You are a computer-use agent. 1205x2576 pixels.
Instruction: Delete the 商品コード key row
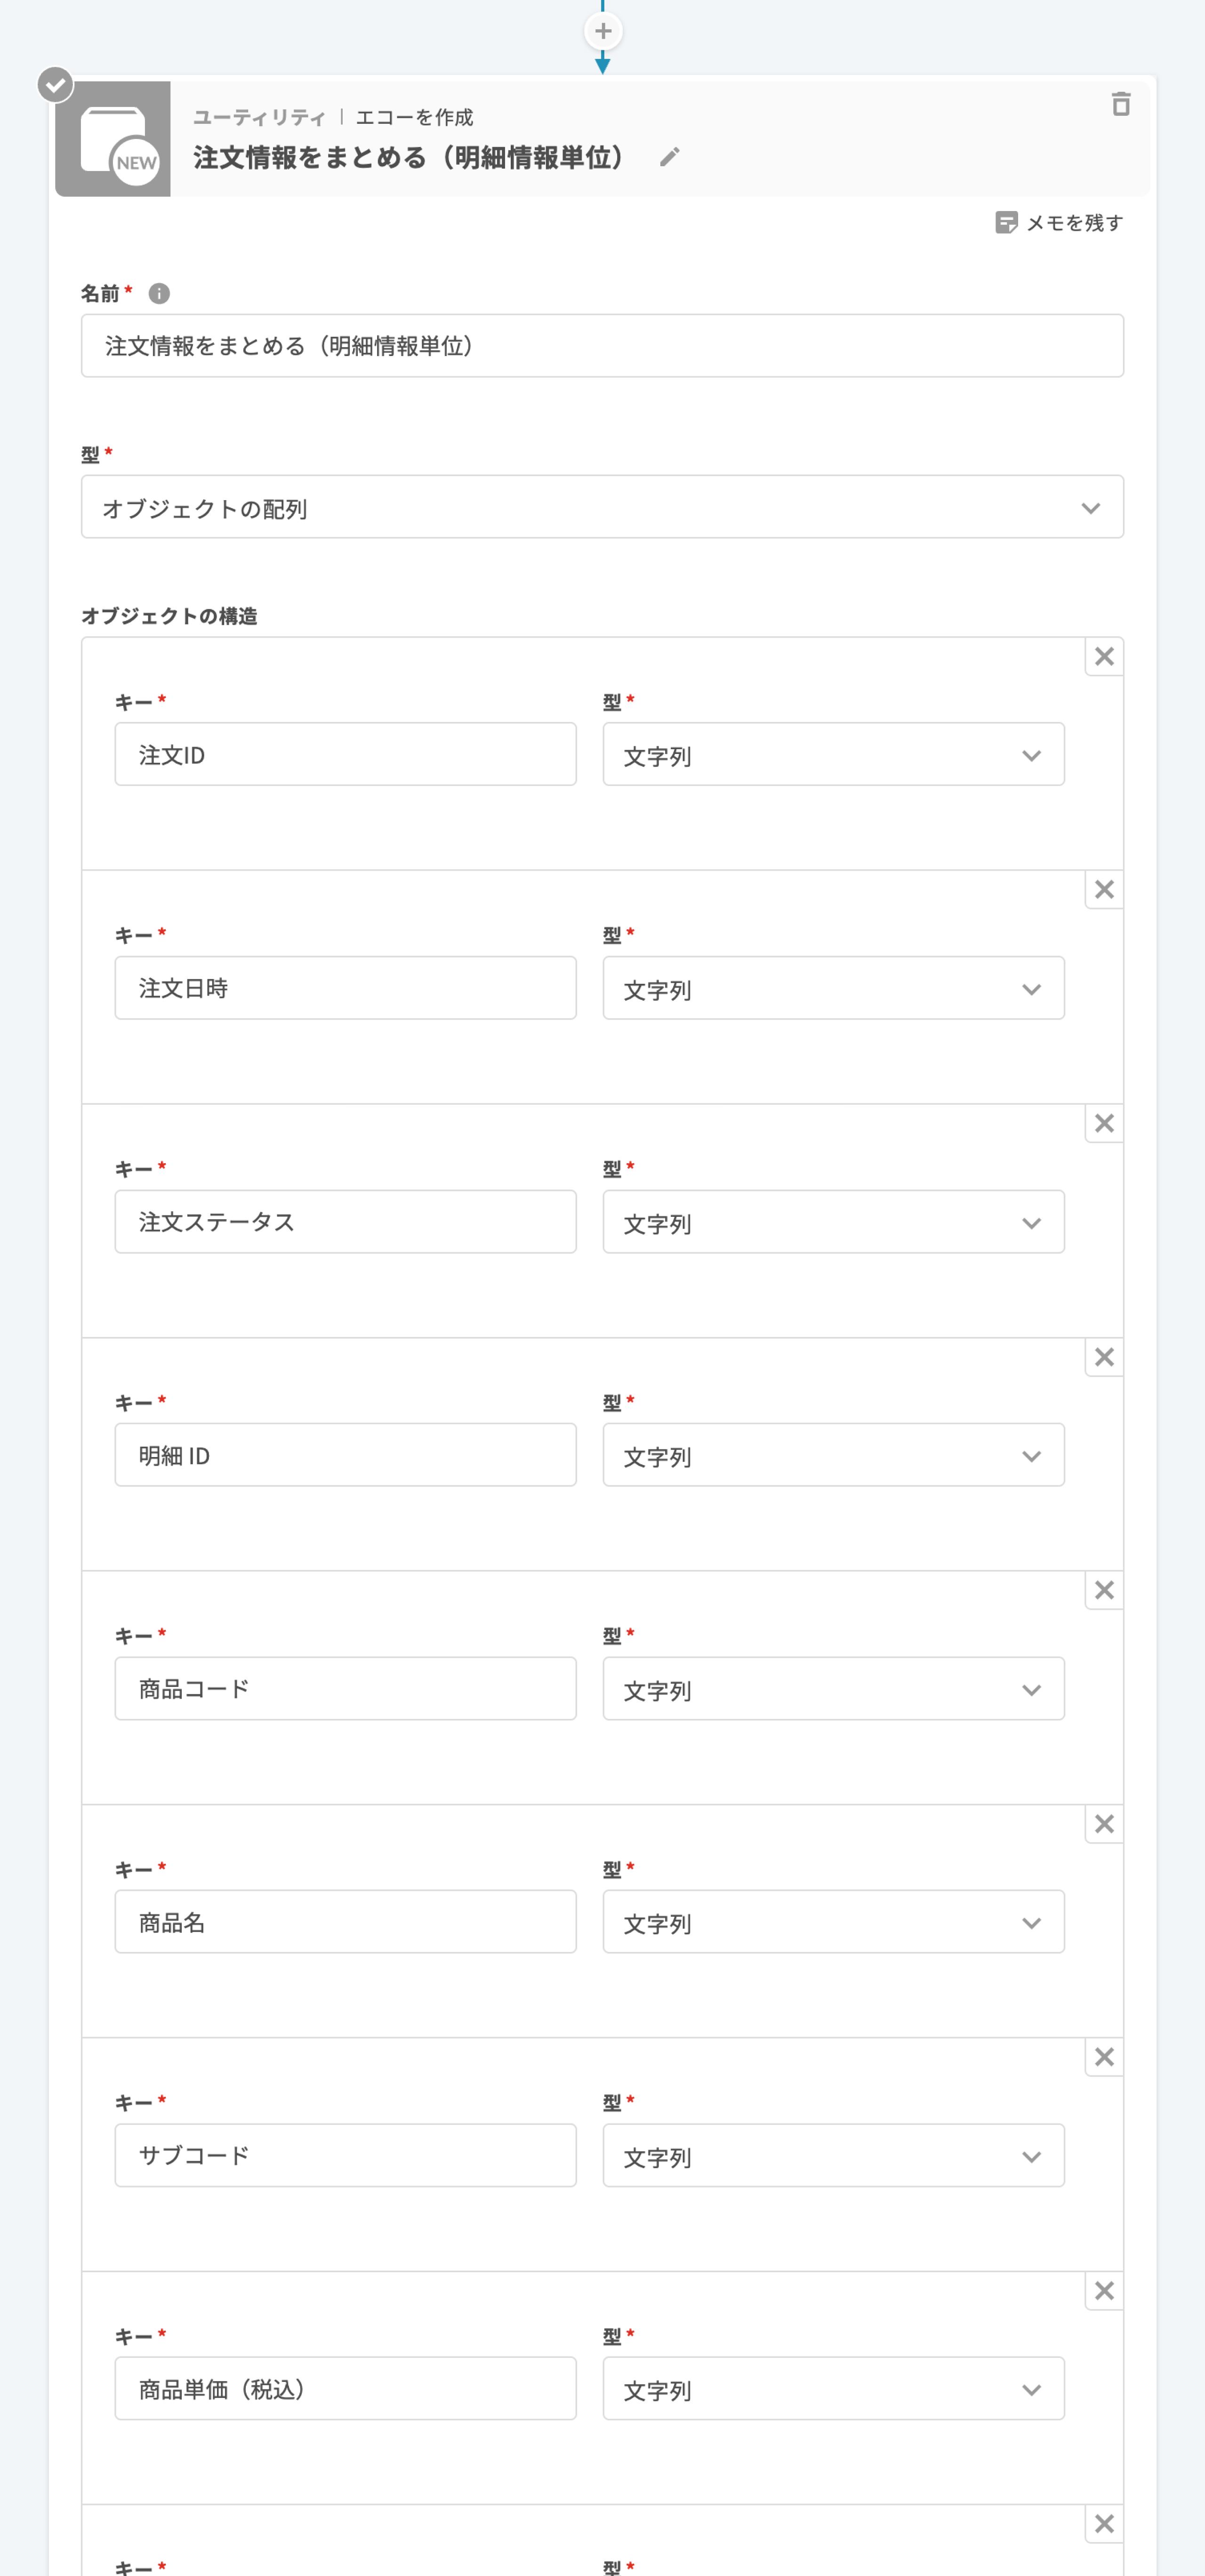click(x=1104, y=1590)
